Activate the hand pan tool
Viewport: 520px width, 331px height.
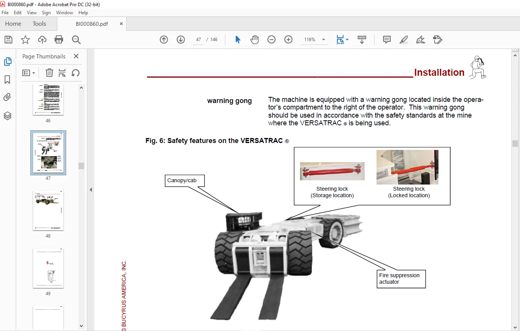pyautogui.click(x=255, y=40)
